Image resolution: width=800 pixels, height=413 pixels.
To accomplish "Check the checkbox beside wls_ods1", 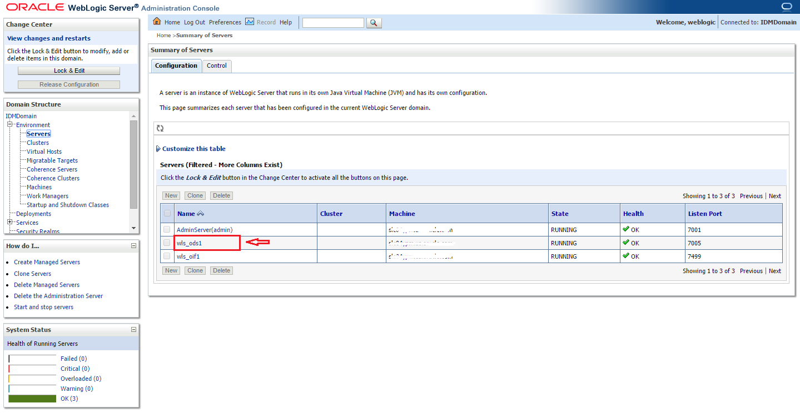I will (x=166, y=243).
